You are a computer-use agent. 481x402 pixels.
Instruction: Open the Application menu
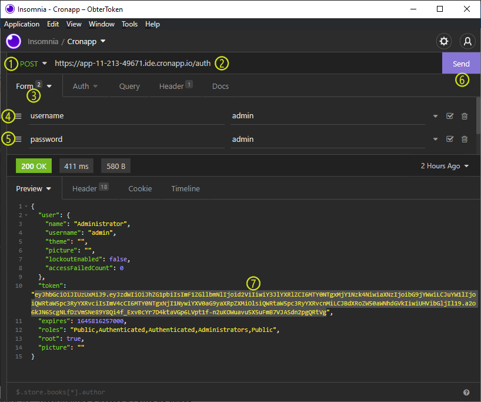[22, 24]
